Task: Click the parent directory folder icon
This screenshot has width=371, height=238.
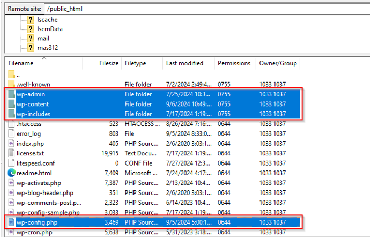Action: point(12,75)
